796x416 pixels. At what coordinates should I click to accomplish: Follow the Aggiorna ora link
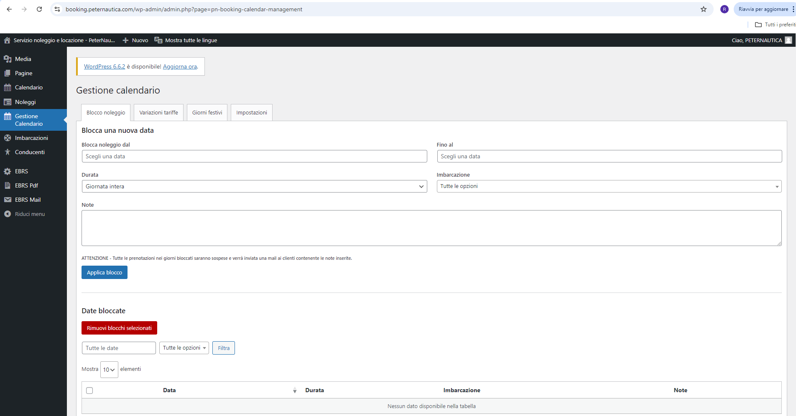tap(180, 66)
